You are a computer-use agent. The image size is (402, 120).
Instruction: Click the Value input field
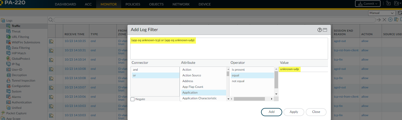[303, 69]
